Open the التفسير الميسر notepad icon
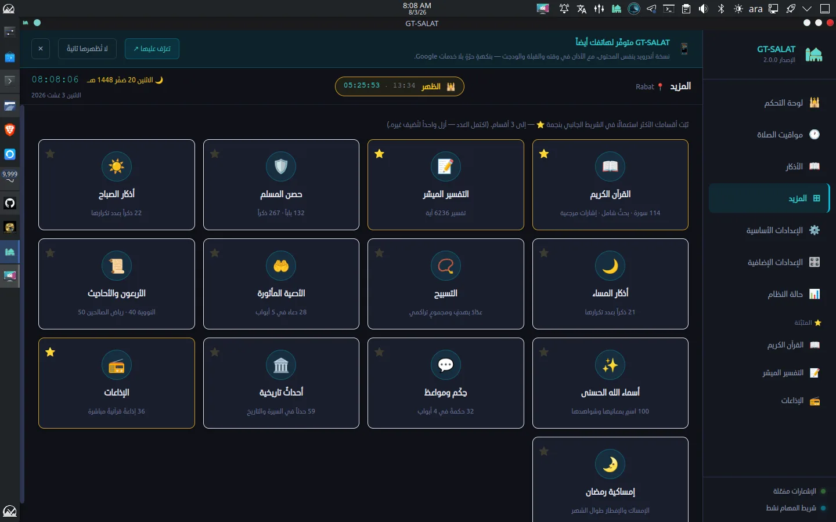This screenshot has width=836, height=522. (446, 166)
